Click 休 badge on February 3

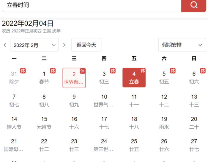[113, 71]
